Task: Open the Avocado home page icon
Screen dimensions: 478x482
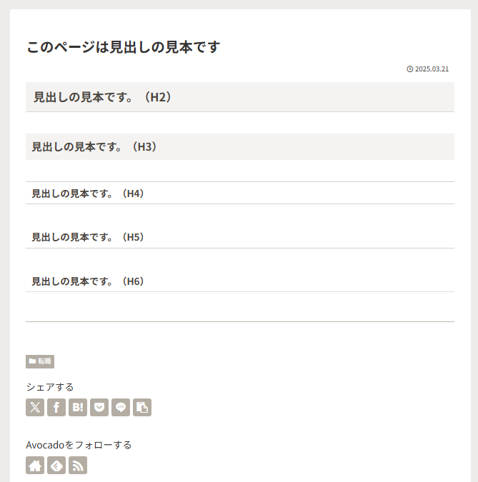Action: (35, 466)
